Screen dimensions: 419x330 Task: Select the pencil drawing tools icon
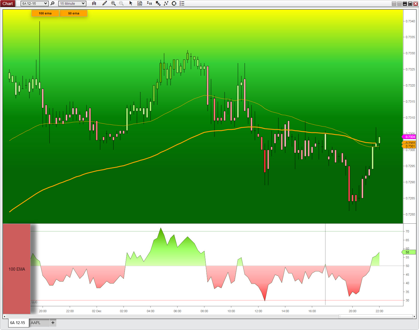[105, 3]
